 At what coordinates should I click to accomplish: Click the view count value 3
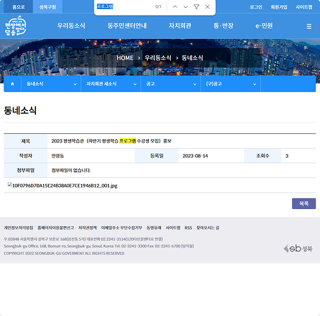coord(287,156)
